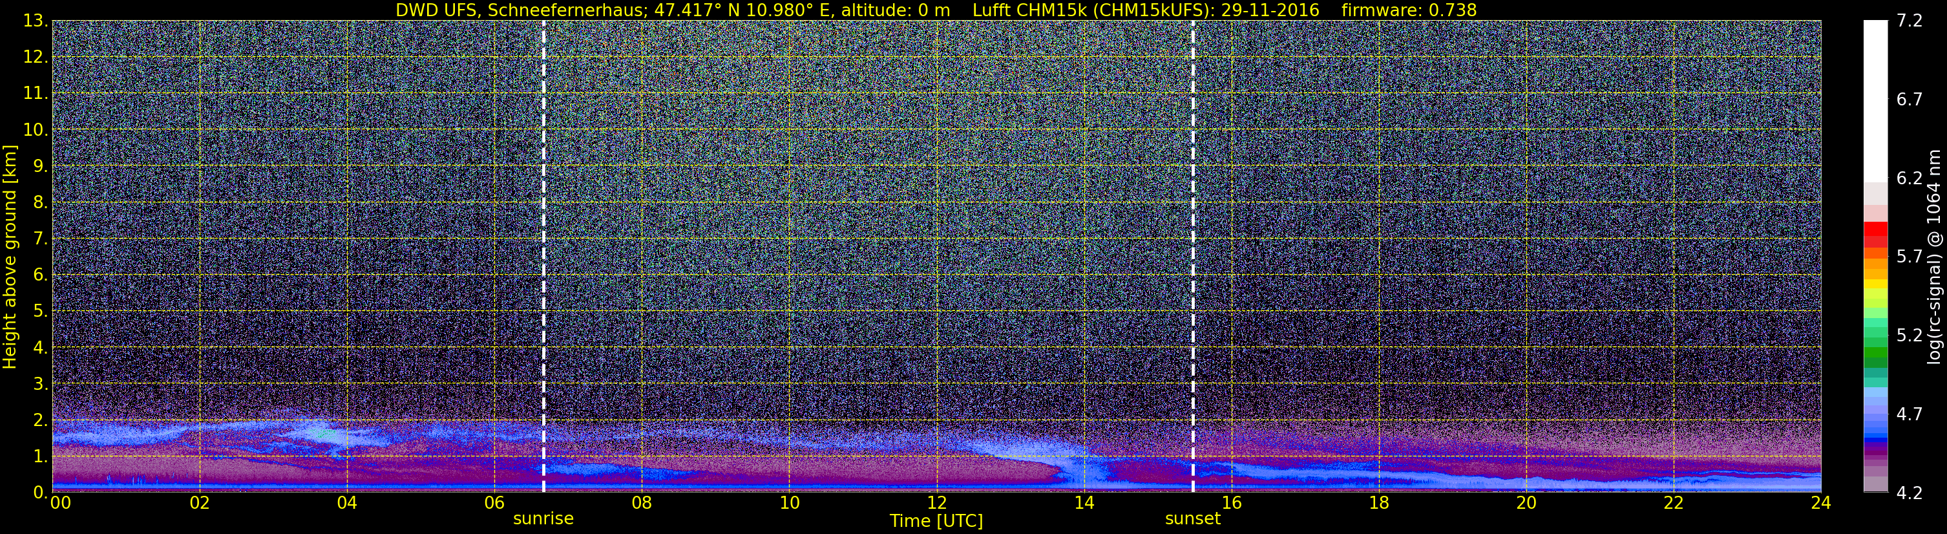Viewport: 1947px width, 534px height.
Task: Click the '12' time axis tick label
Action: [936, 503]
